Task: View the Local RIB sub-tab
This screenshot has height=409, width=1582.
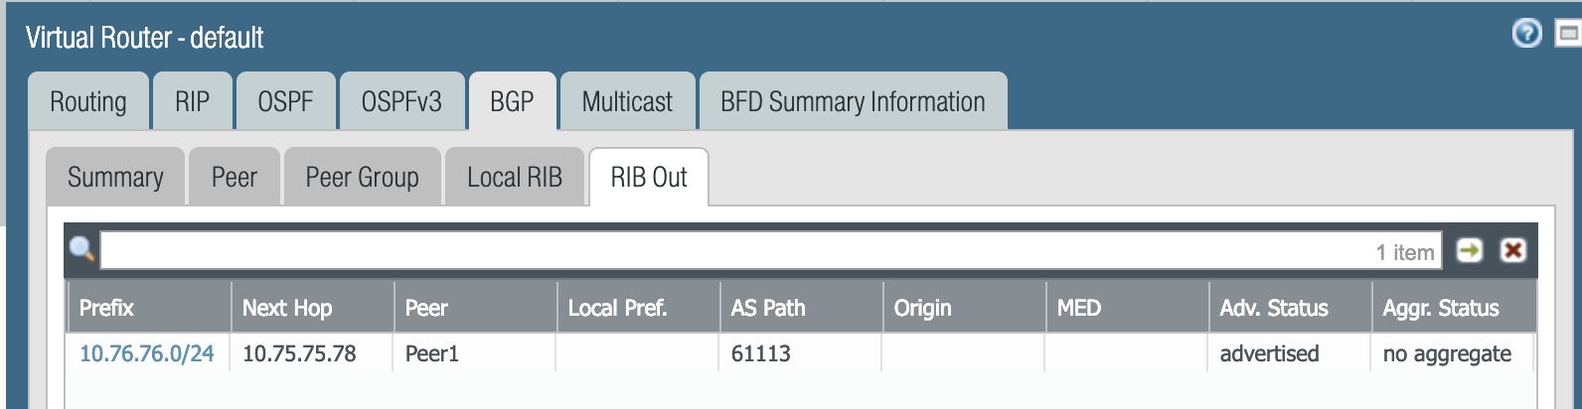Action: pos(515,178)
